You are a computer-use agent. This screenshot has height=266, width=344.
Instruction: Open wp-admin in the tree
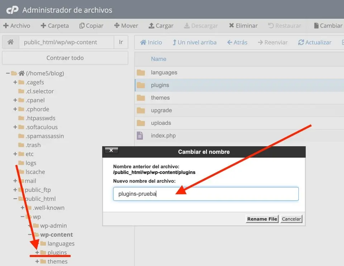click(53, 225)
